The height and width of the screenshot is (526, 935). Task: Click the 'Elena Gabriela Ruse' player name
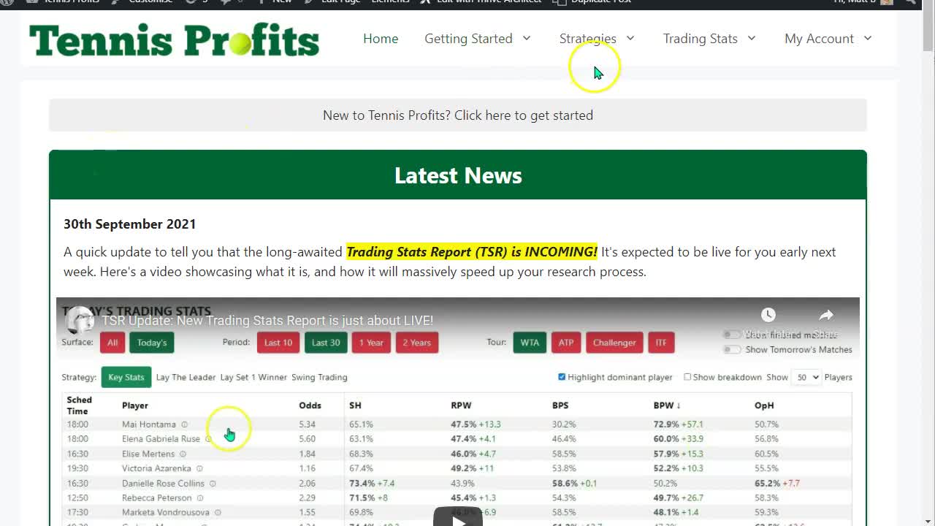pyautogui.click(x=161, y=439)
